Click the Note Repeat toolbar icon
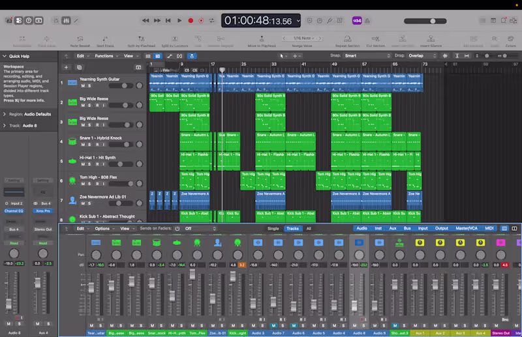Image resolution: width=522 pixels, height=337 pixels. click(x=80, y=39)
